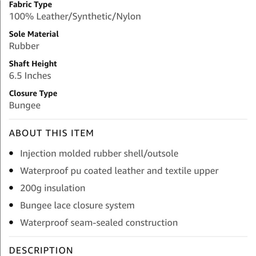Click the Closure Type label
The height and width of the screenshot is (256, 256).
[x=33, y=93]
